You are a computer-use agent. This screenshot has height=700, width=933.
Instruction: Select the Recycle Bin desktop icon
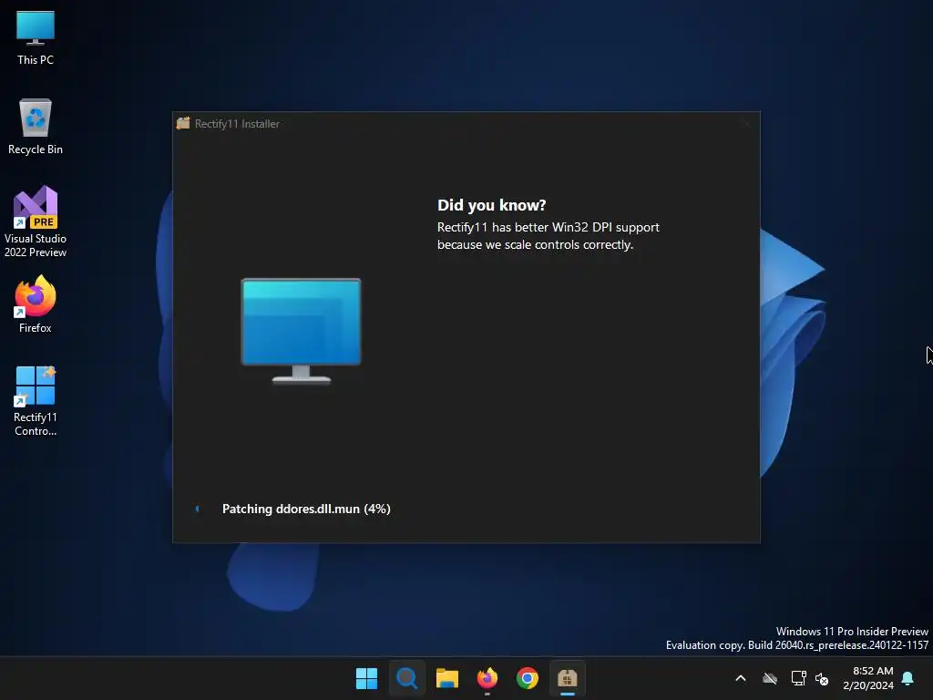pyautogui.click(x=36, y=127)
